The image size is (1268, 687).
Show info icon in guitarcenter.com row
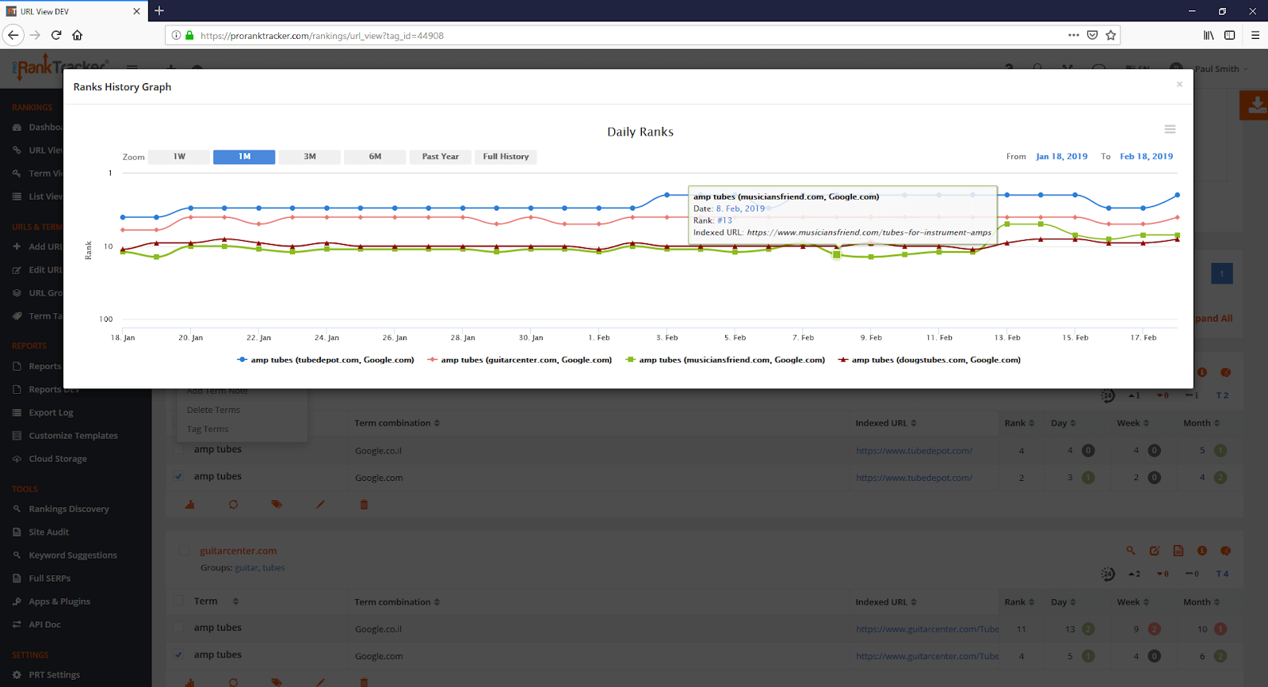[x=1202, y=551]
